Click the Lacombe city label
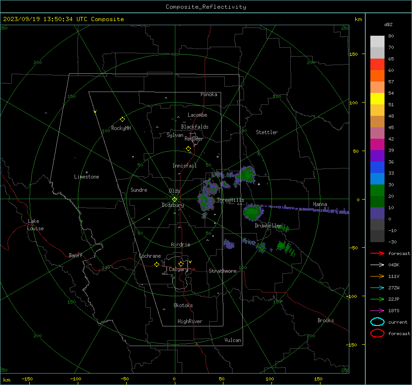This screenshot has height=385, width=412. click(197, 115)
